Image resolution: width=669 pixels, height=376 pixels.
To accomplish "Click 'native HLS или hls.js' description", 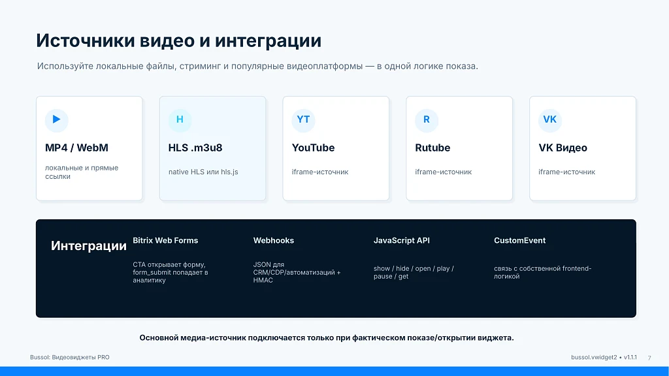I will pyautogui.click(x=203, y=172).
